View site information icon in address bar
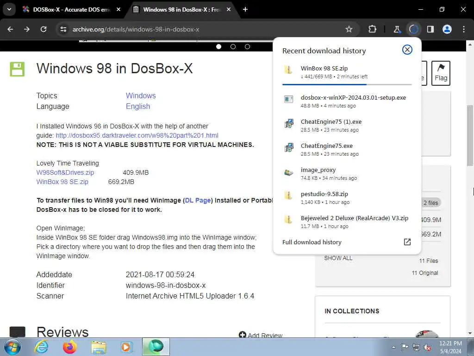The width and height of the screenshot is (474, 356). pyautogui.click(x=63, y=29)
